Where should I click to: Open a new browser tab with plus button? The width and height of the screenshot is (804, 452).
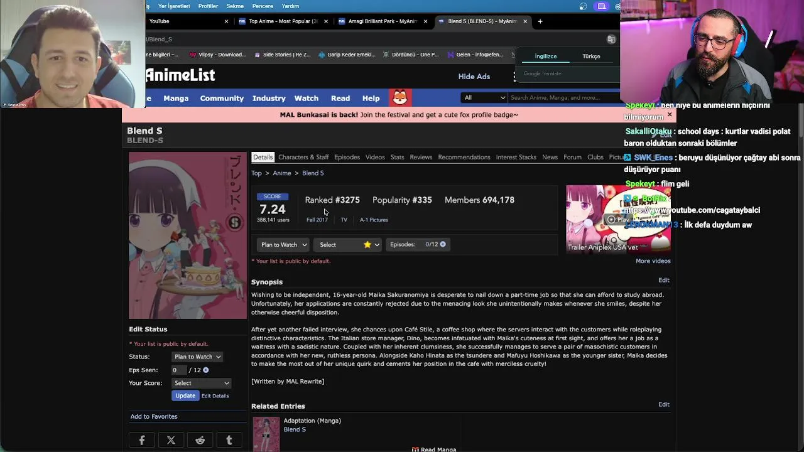[540, 21]
